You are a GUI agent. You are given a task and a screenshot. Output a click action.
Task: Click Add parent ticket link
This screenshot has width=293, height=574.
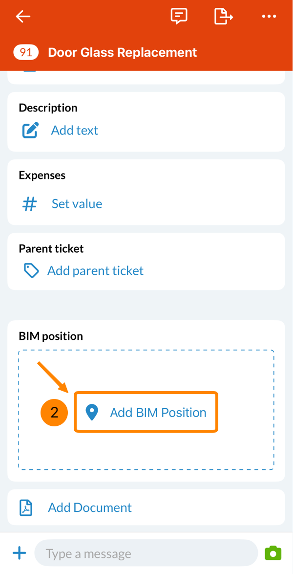click(96, 271)
